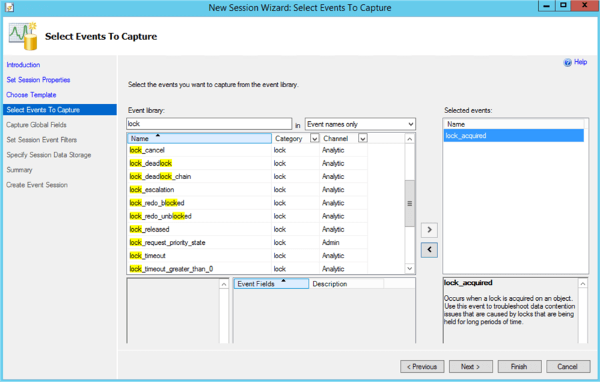Viewport: 600px width, 382px height.
Task: Click event fields left pane scroll up arrow
Action: click(224, 284)
